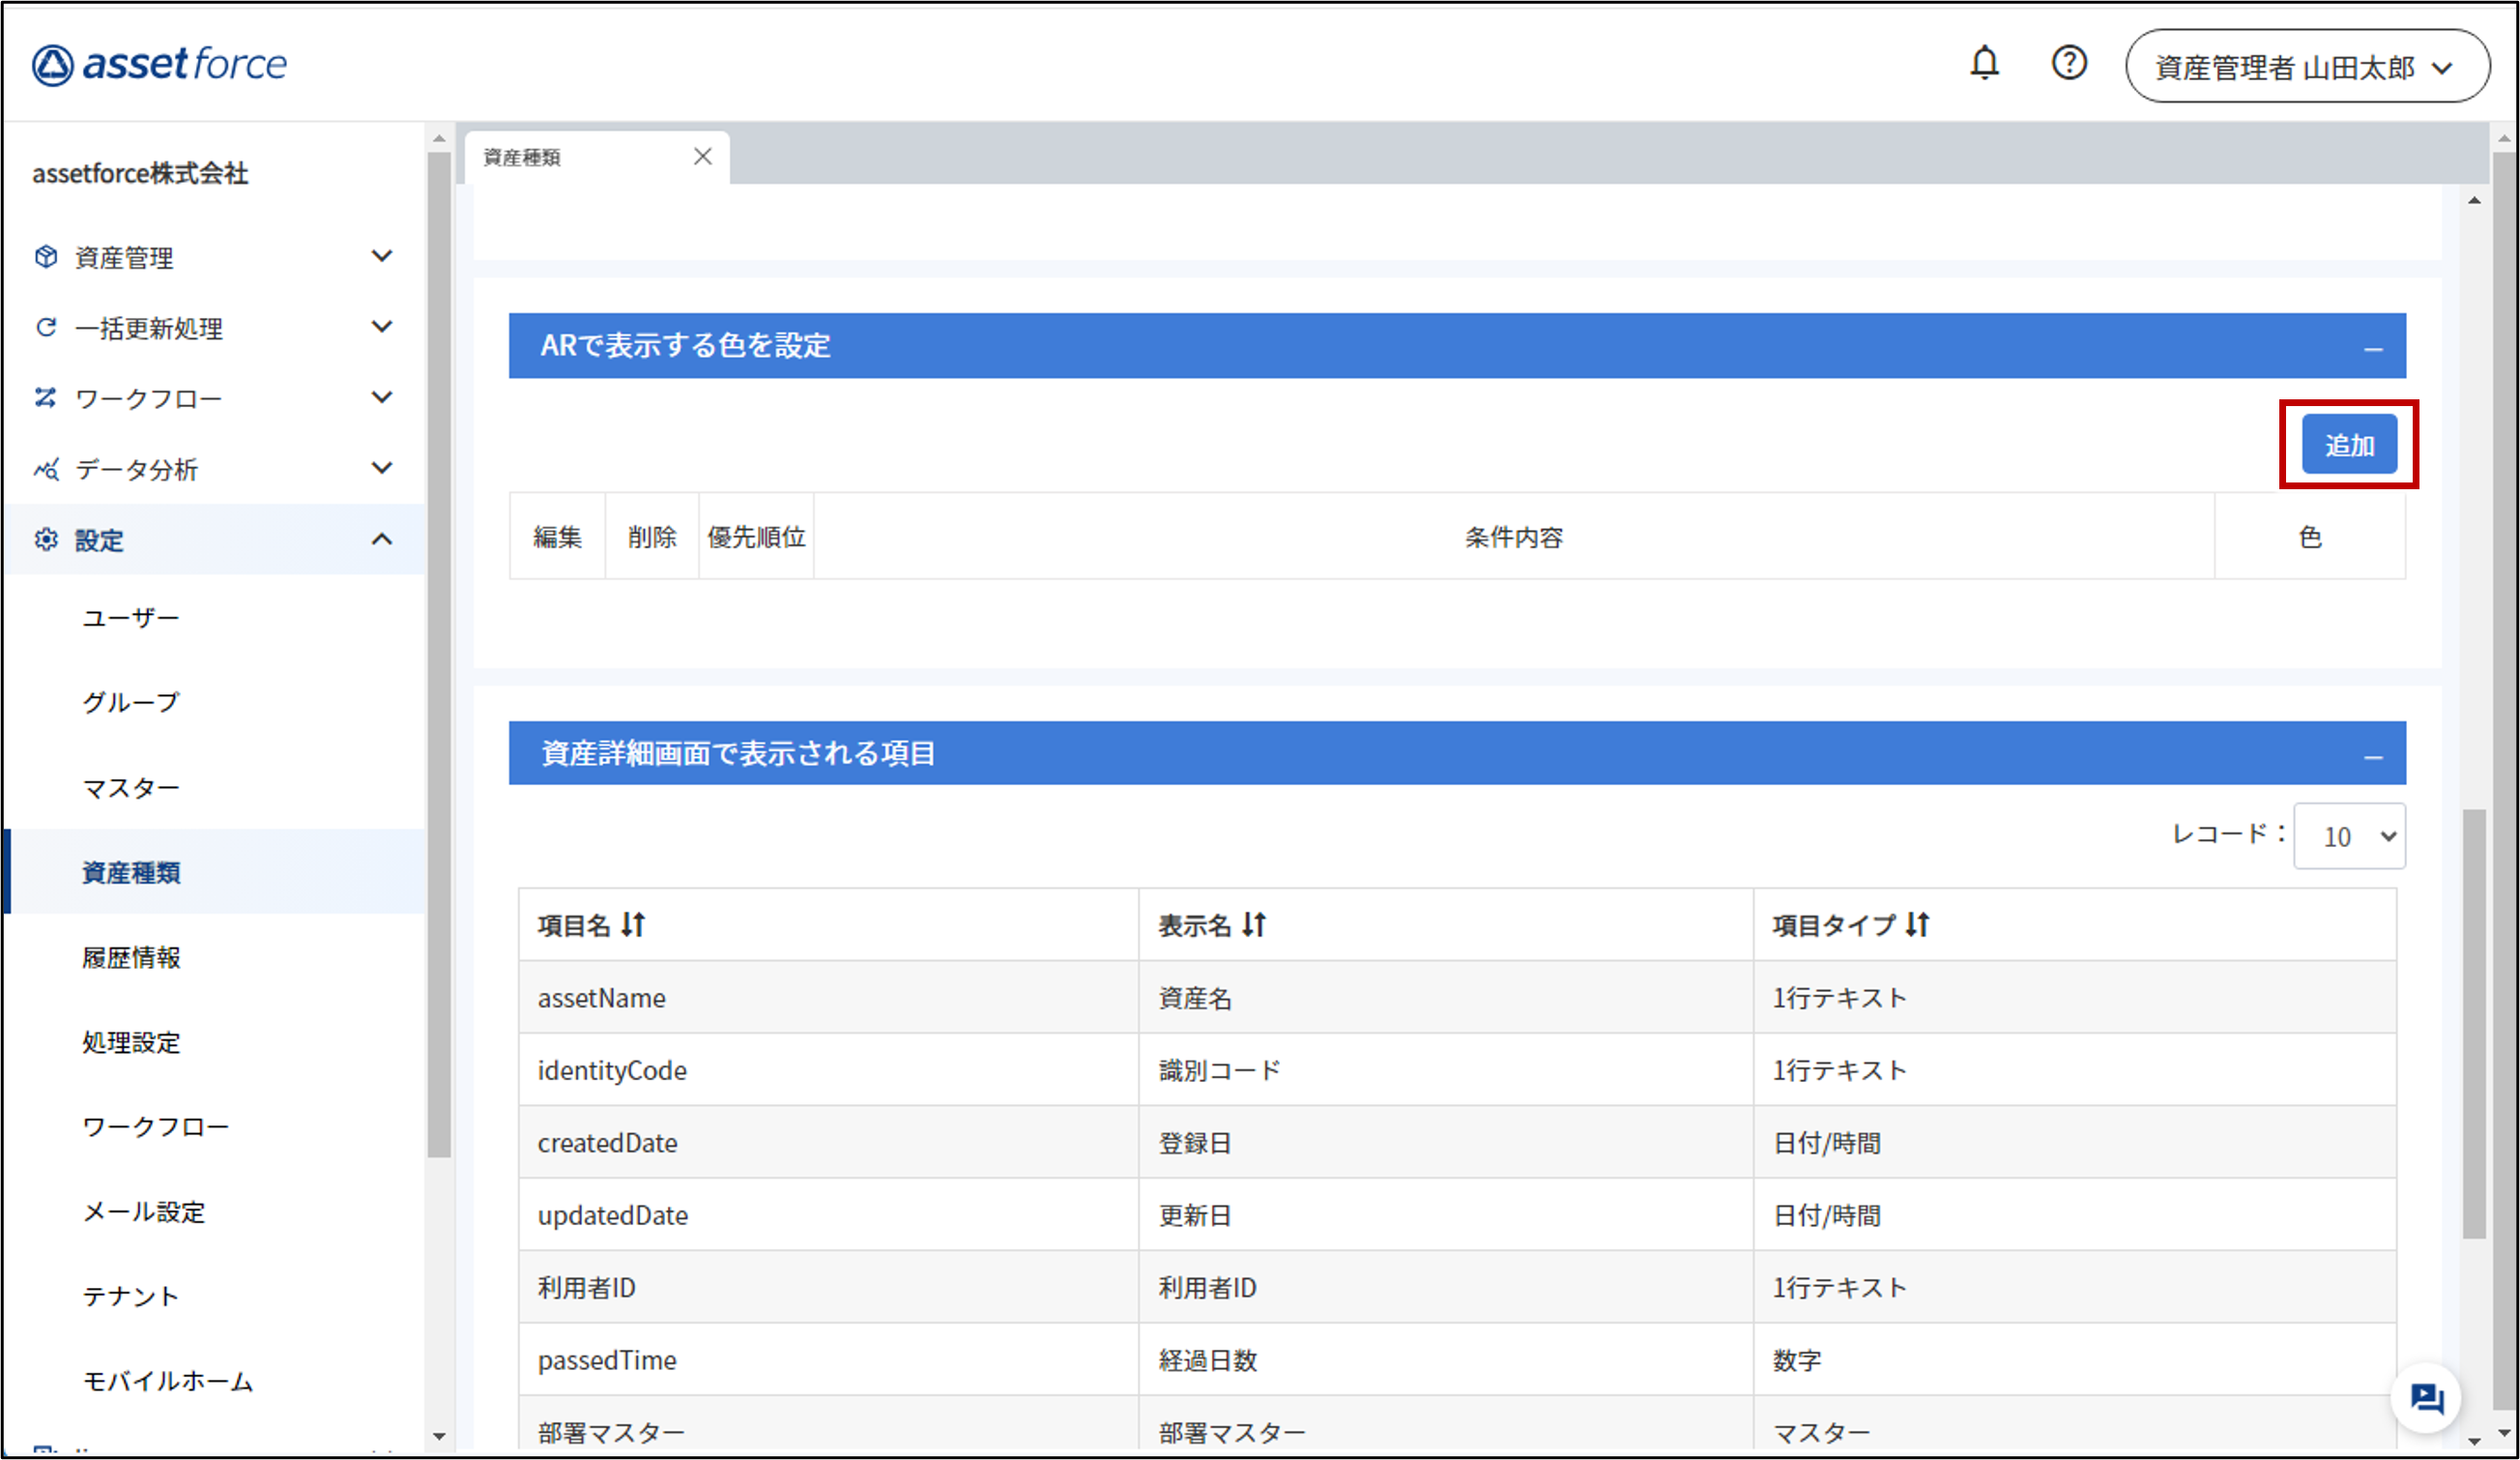Expand the 資産管理 menu chevron
Screen dimensions: 2520x1460
[x=382, y=256]
